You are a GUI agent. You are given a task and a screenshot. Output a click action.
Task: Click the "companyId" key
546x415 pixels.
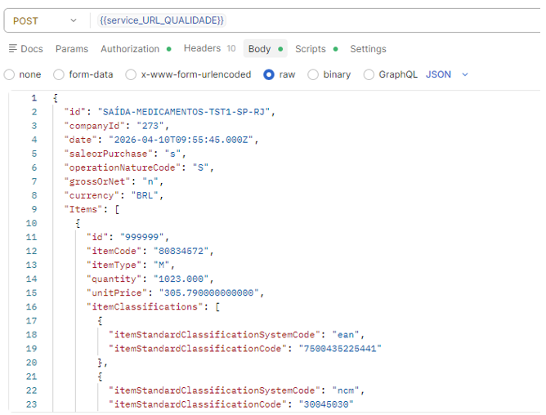coord(94,126)
